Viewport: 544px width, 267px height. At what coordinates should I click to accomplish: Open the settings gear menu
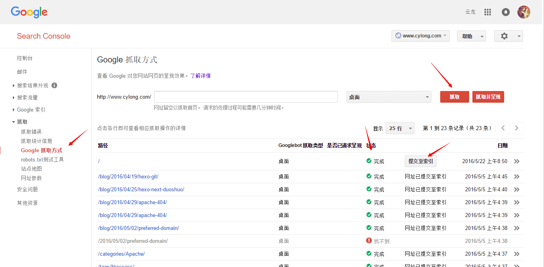pos(509,36)
